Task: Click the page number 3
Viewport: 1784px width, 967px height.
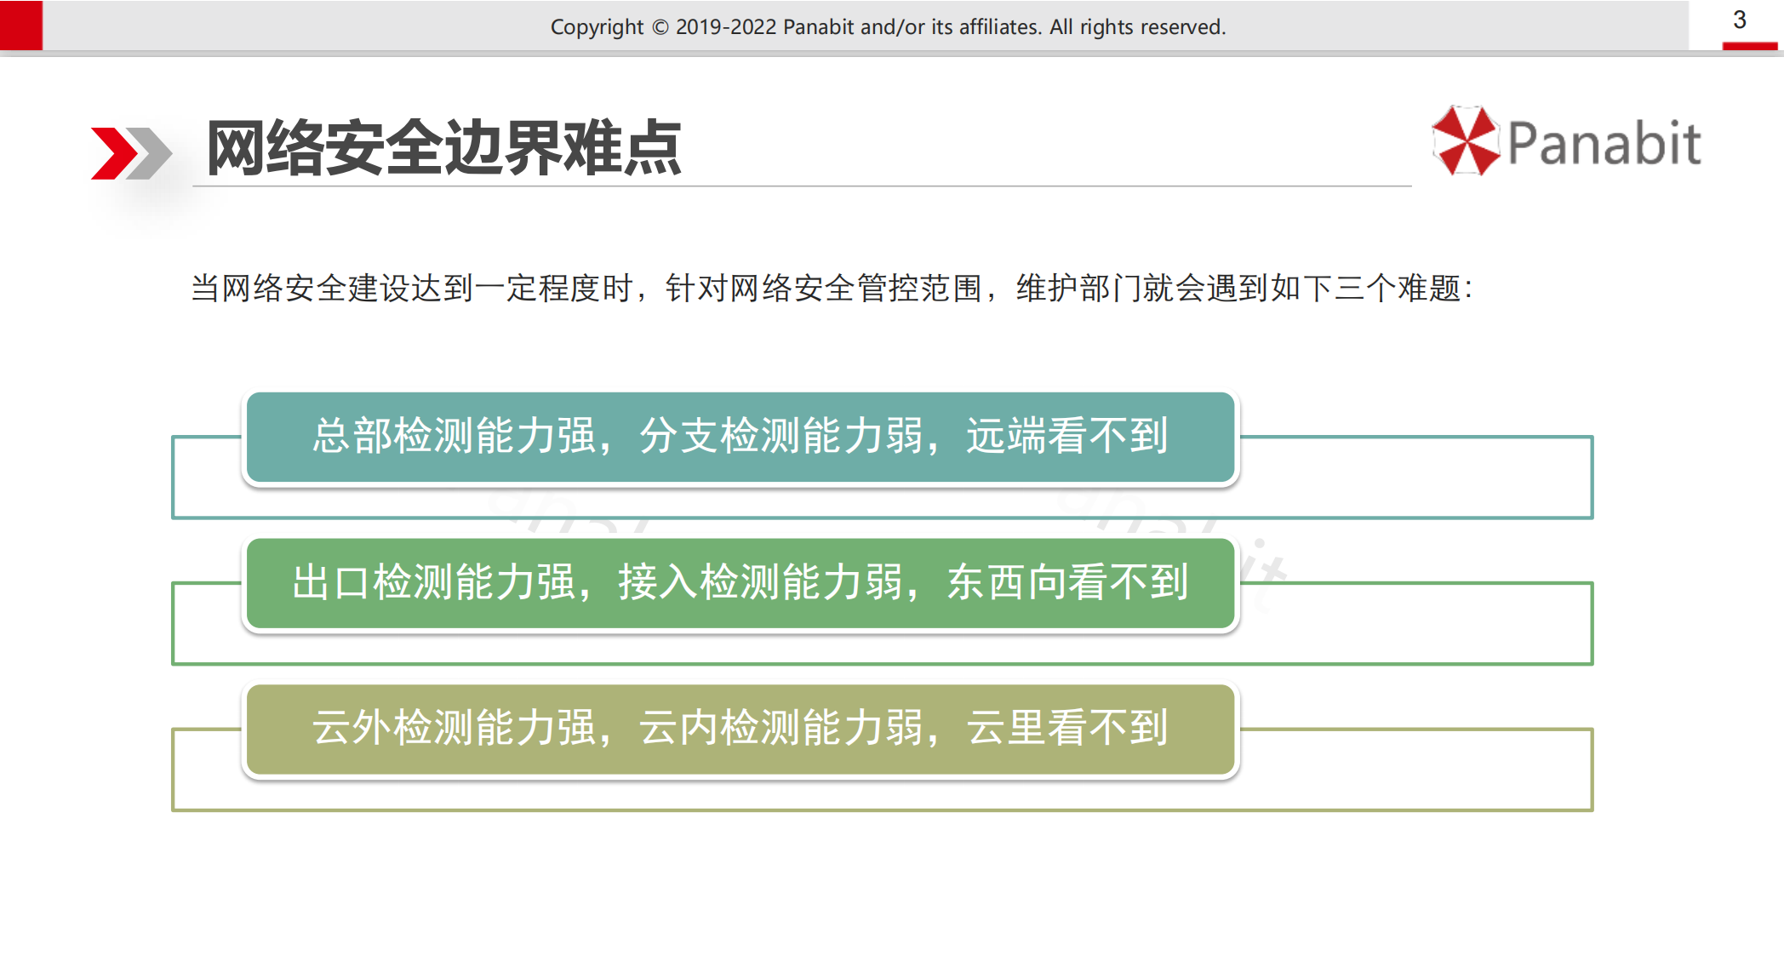Action: pyautogui.click(x=1740, y=20)
